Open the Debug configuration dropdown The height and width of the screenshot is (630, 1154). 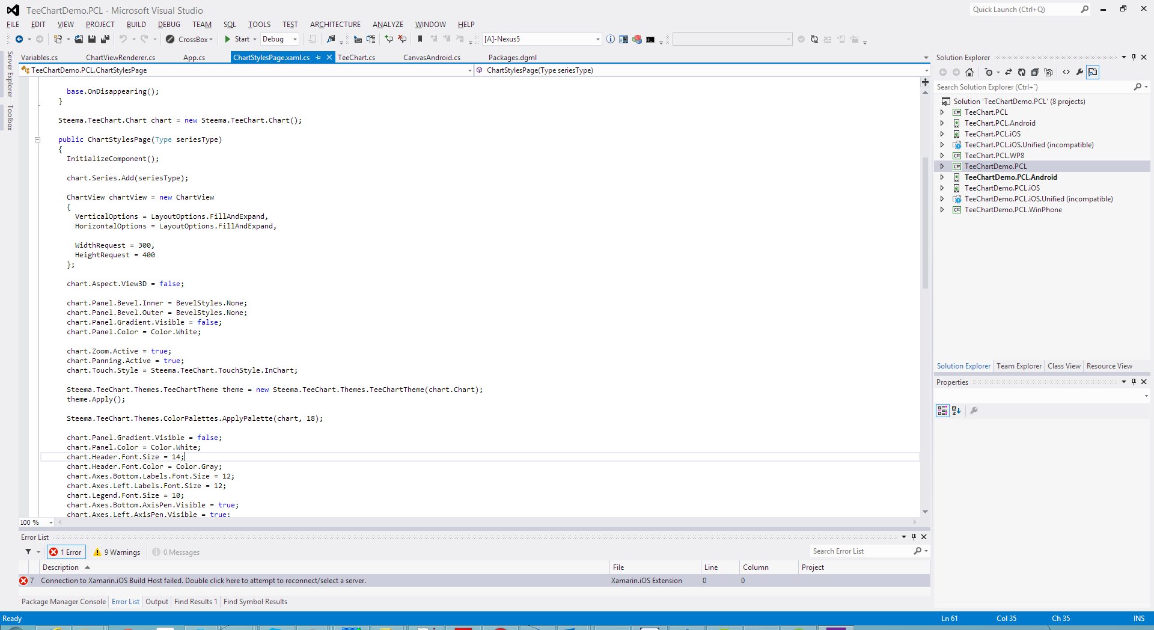click(279, 39)
